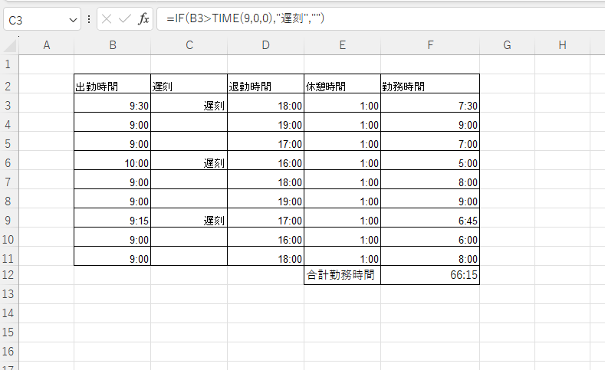Viewport: 605px width, 370px height.
Task: Open the Name Box dropdown arrow
Action: click(73, 20)
